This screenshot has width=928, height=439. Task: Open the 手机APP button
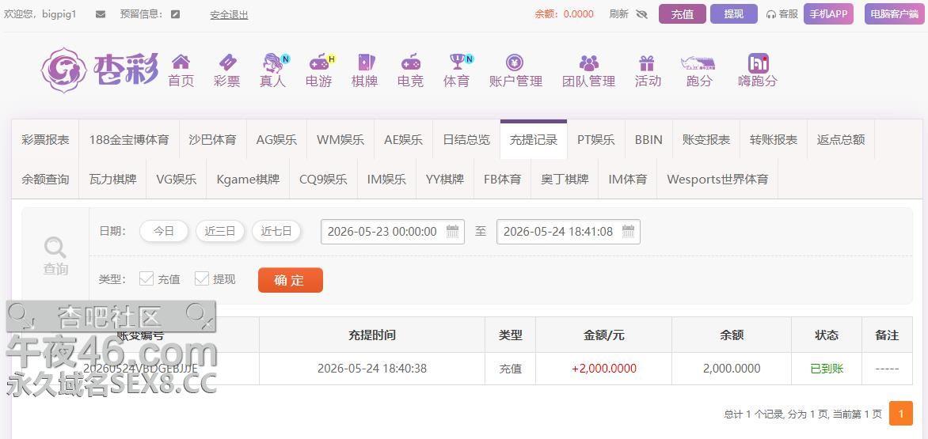tap(828, 14)
